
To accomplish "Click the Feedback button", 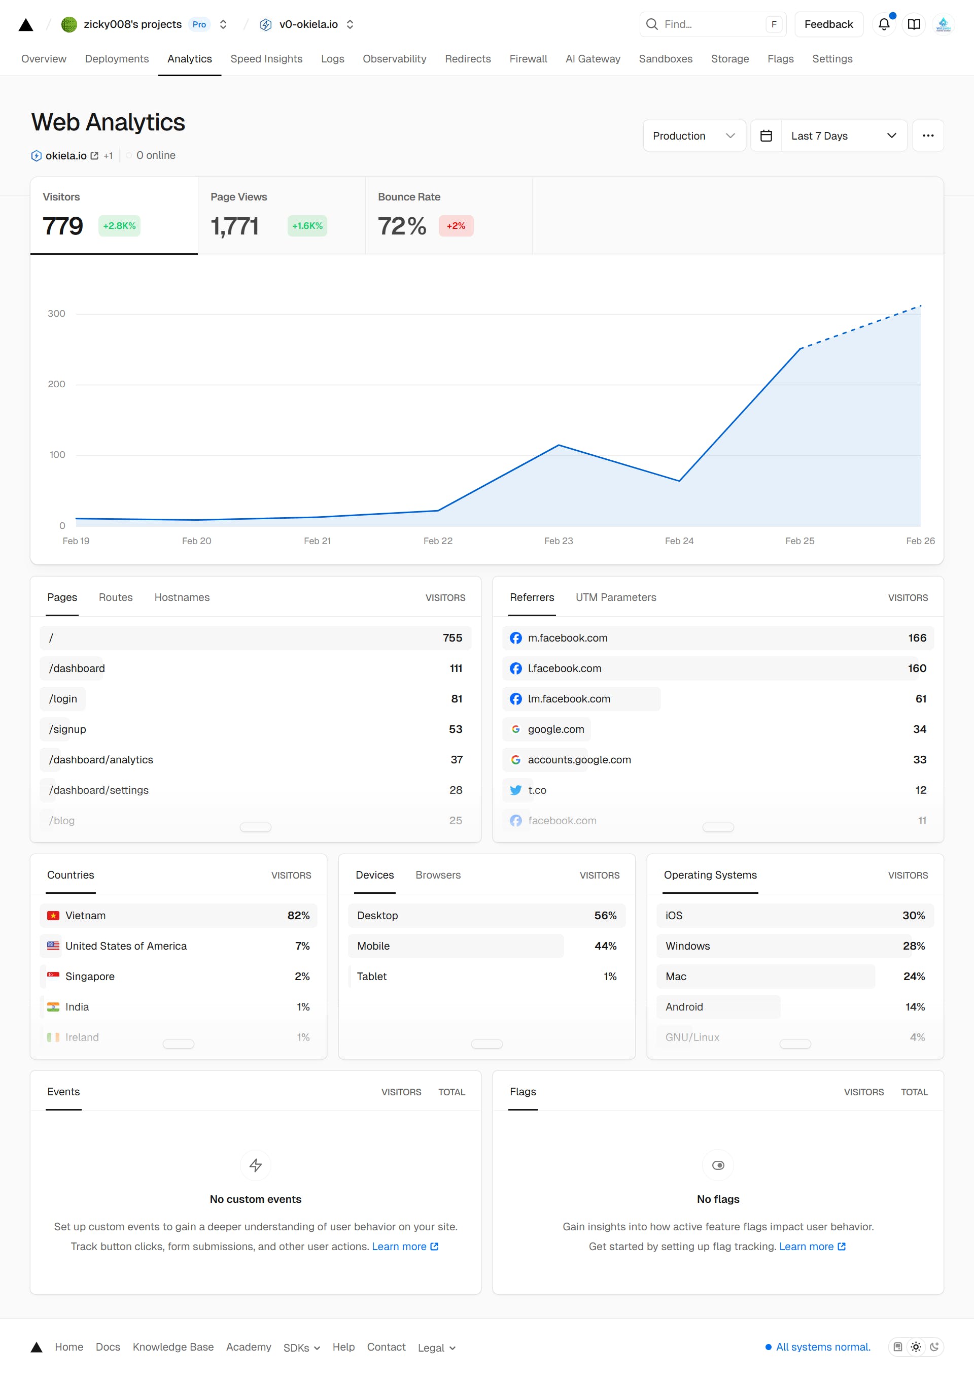I will pos(828,24).
